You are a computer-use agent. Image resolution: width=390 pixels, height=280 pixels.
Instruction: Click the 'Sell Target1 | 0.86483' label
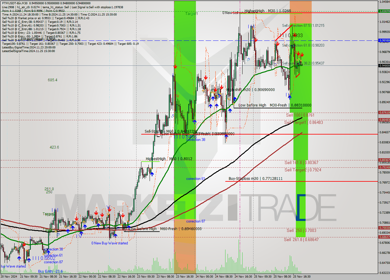click(303, 122)
